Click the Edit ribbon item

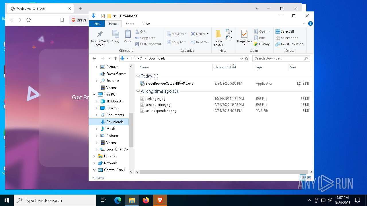pyautogui.click(x=259, y=38)
